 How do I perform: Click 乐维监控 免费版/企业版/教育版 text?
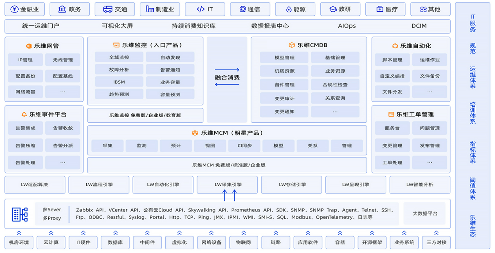click(x=145, y=115)
